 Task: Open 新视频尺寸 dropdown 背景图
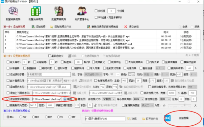tap(109, 99)
